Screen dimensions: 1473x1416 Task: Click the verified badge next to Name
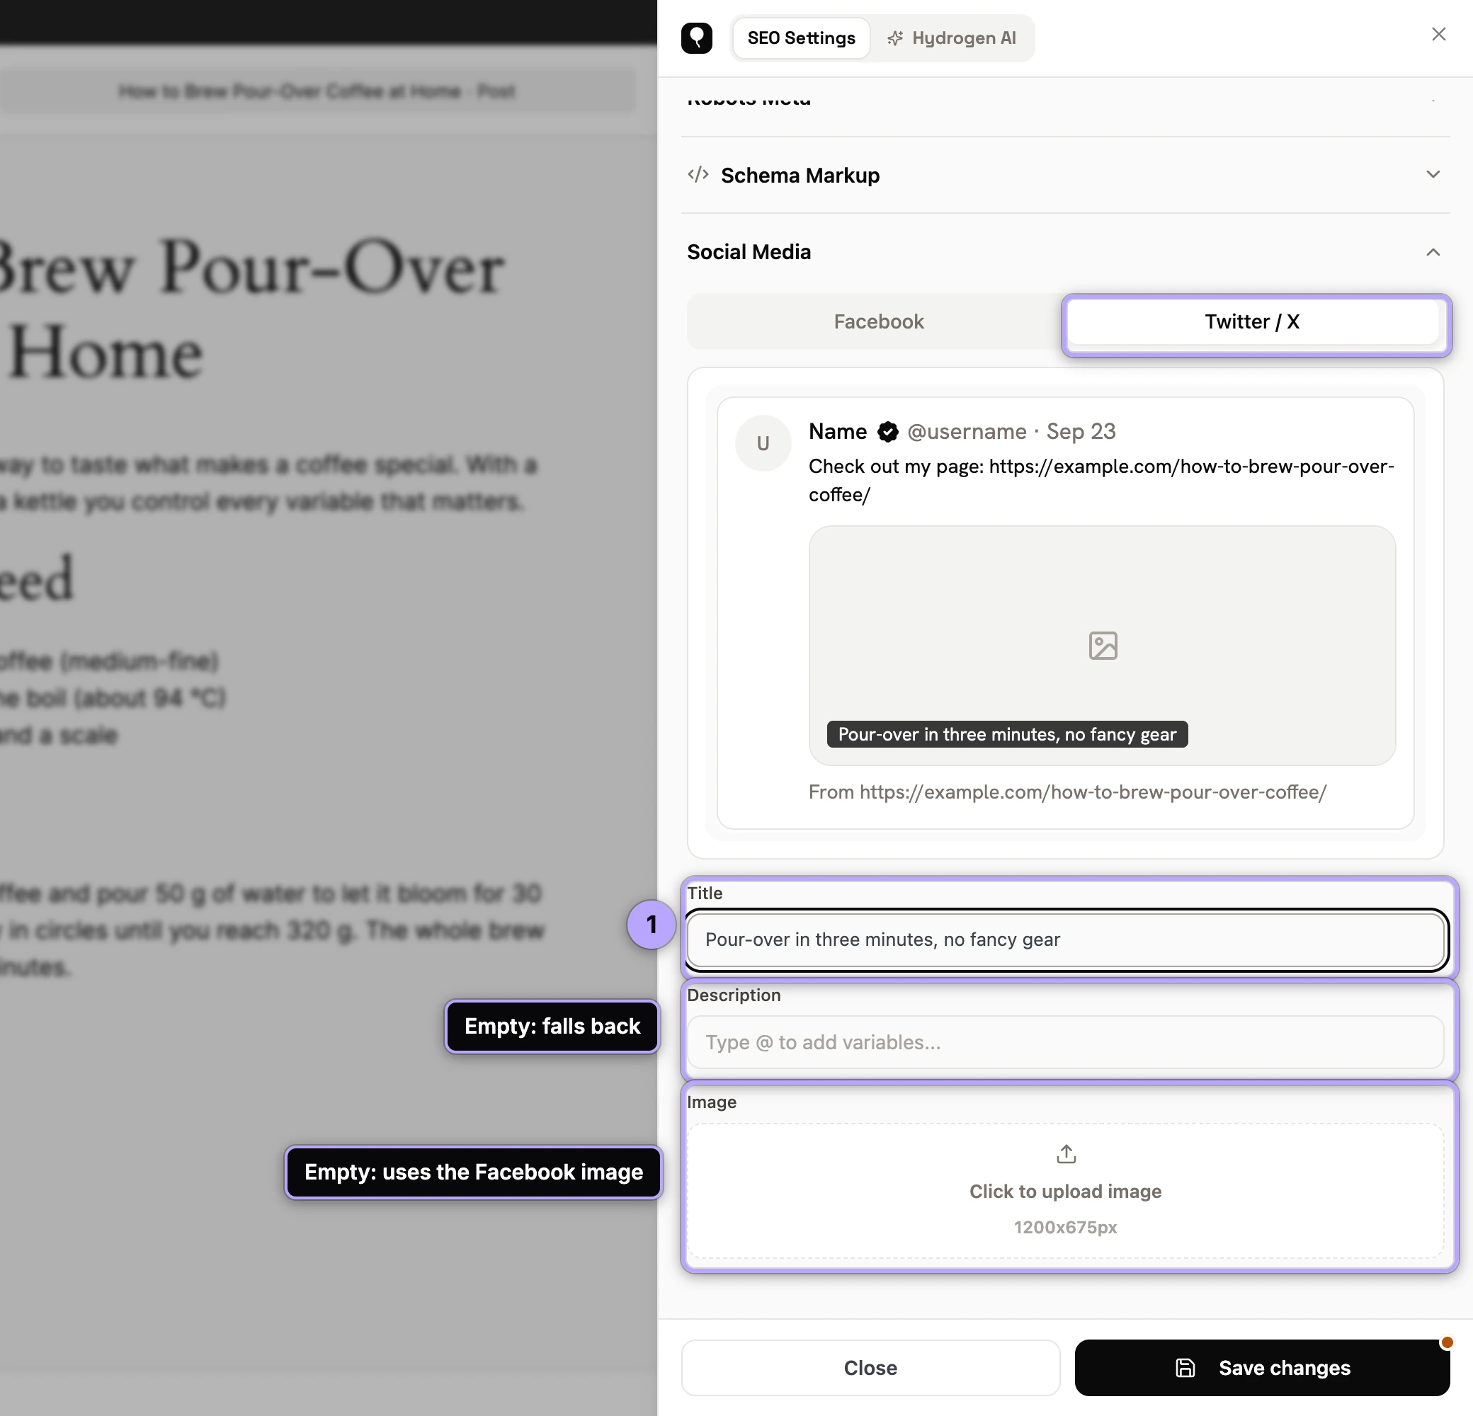(x=887, y=432)
